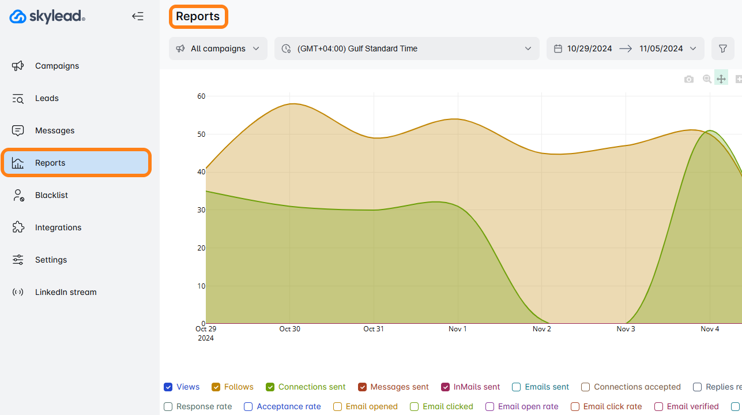The image size is (742, 415).
Task: Open the Messages section
Action: (x=54, y=130)
